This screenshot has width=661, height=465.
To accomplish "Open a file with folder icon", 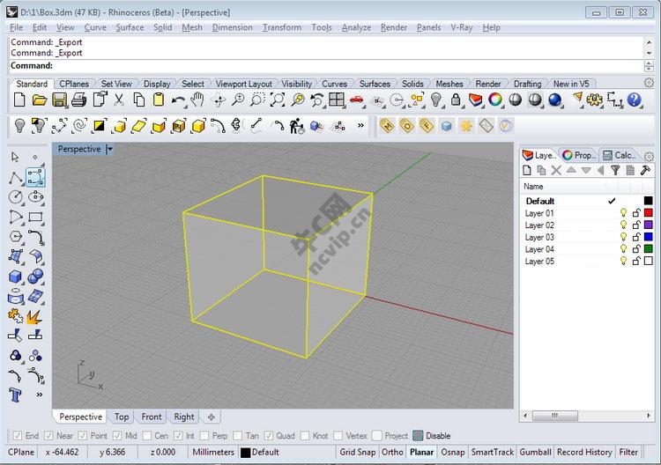I will [x=39, y=100].
